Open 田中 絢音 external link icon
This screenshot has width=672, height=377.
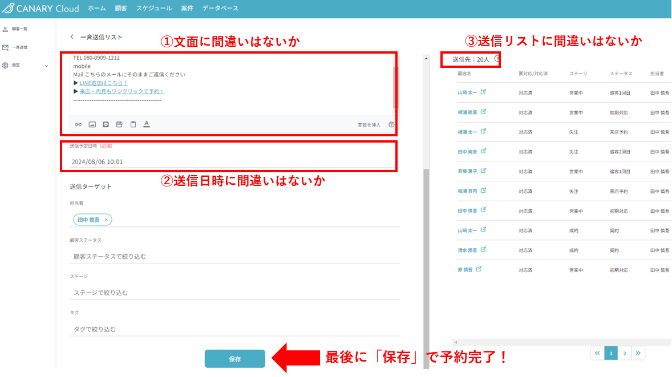(483, 151)
